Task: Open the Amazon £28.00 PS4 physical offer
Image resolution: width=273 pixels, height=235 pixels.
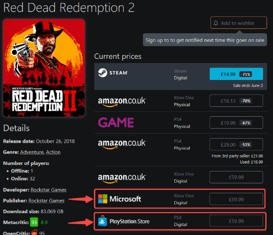Action: pyautogui.click(x=236, y=145)
